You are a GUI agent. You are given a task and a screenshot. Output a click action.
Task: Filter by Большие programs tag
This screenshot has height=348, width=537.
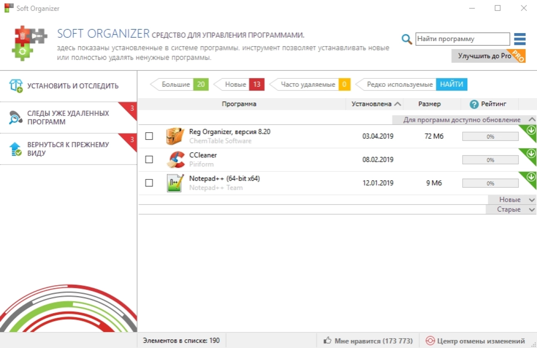click(180, 84)
